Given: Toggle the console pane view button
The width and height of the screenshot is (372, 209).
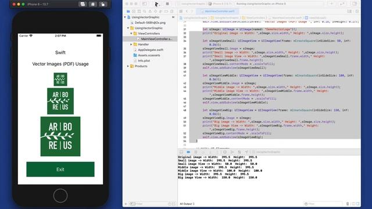Looking at the screenshot, I should (357, 204).
